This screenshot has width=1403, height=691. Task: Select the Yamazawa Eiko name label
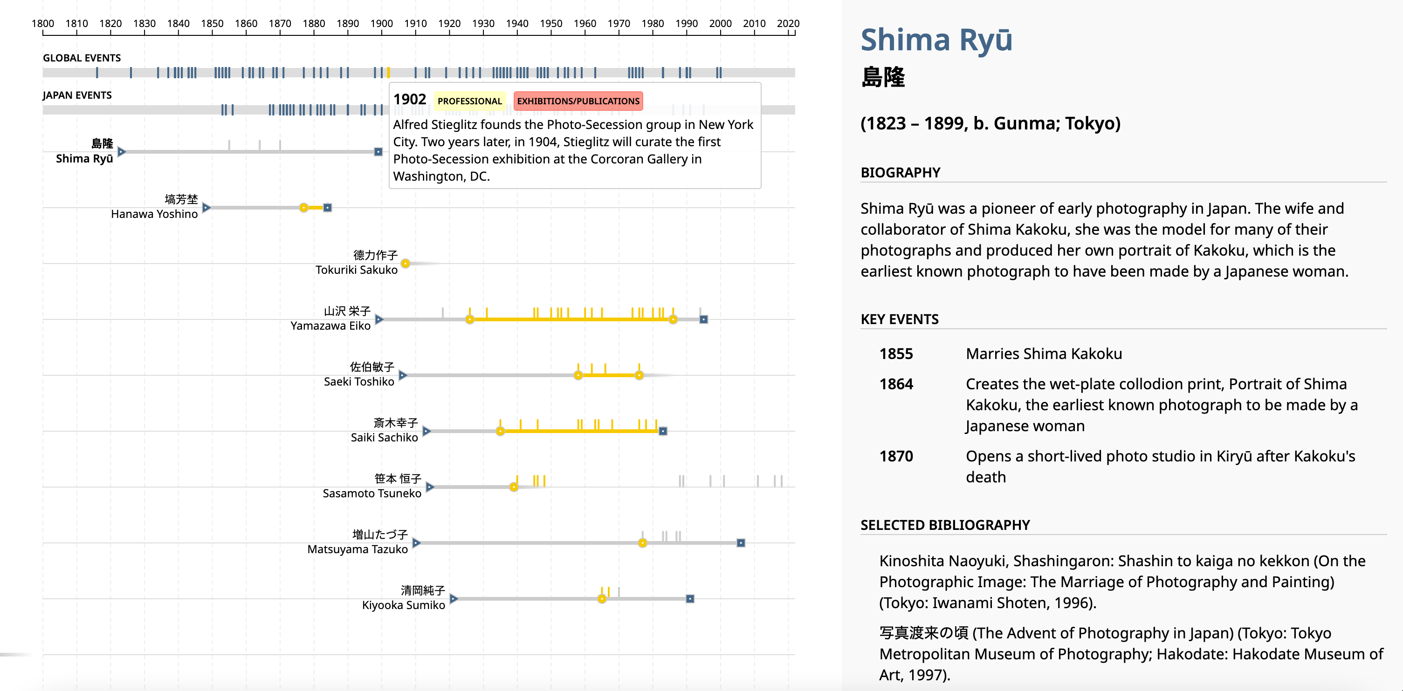tap(330, 325)
